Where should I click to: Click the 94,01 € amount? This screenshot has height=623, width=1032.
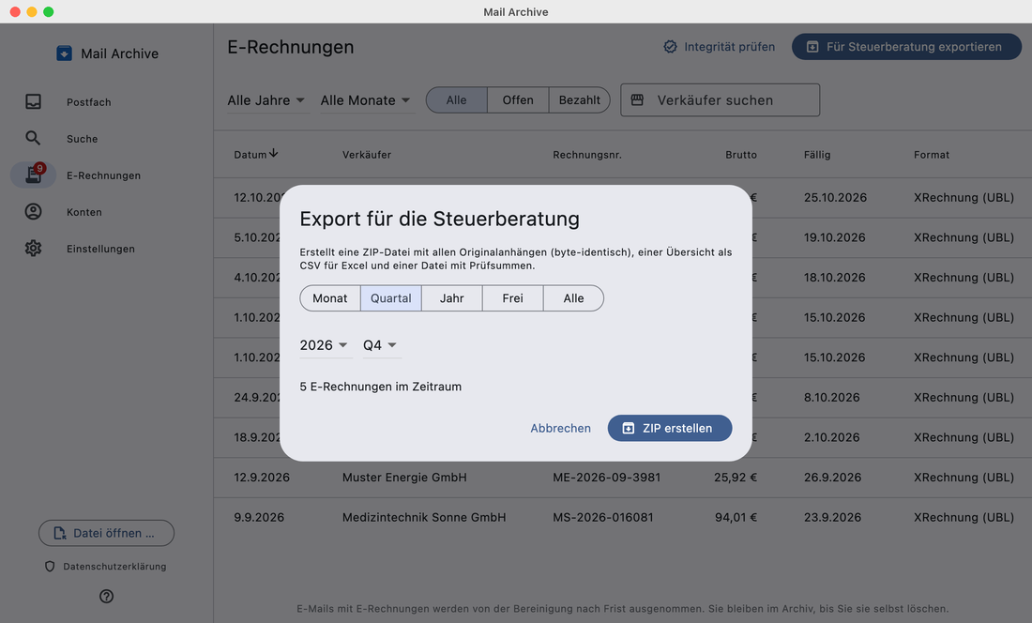coord(736,518)
